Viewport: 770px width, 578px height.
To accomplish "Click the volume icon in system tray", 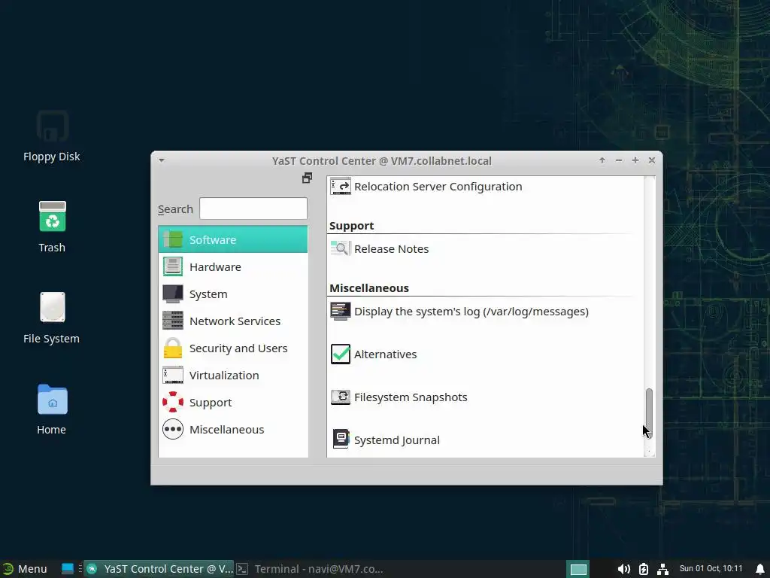I will 623,569.
